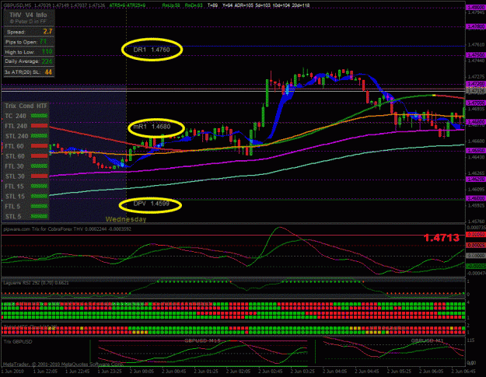Click the STL 60 row label
This screenshot has width=486, height=377.
click(x=15, y=156)
